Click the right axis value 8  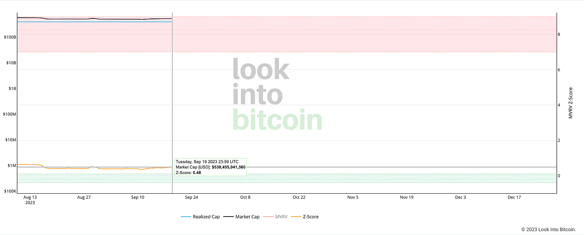pos(559,34)
